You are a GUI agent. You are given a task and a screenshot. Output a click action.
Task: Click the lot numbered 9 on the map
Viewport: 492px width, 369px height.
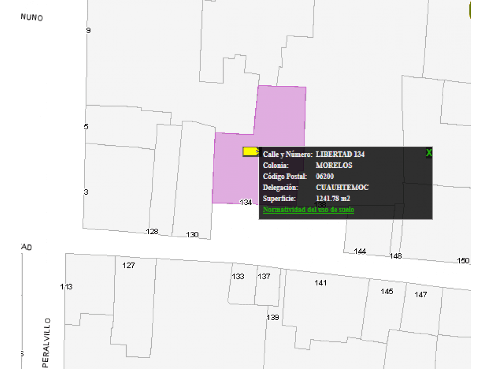point(88,31)
